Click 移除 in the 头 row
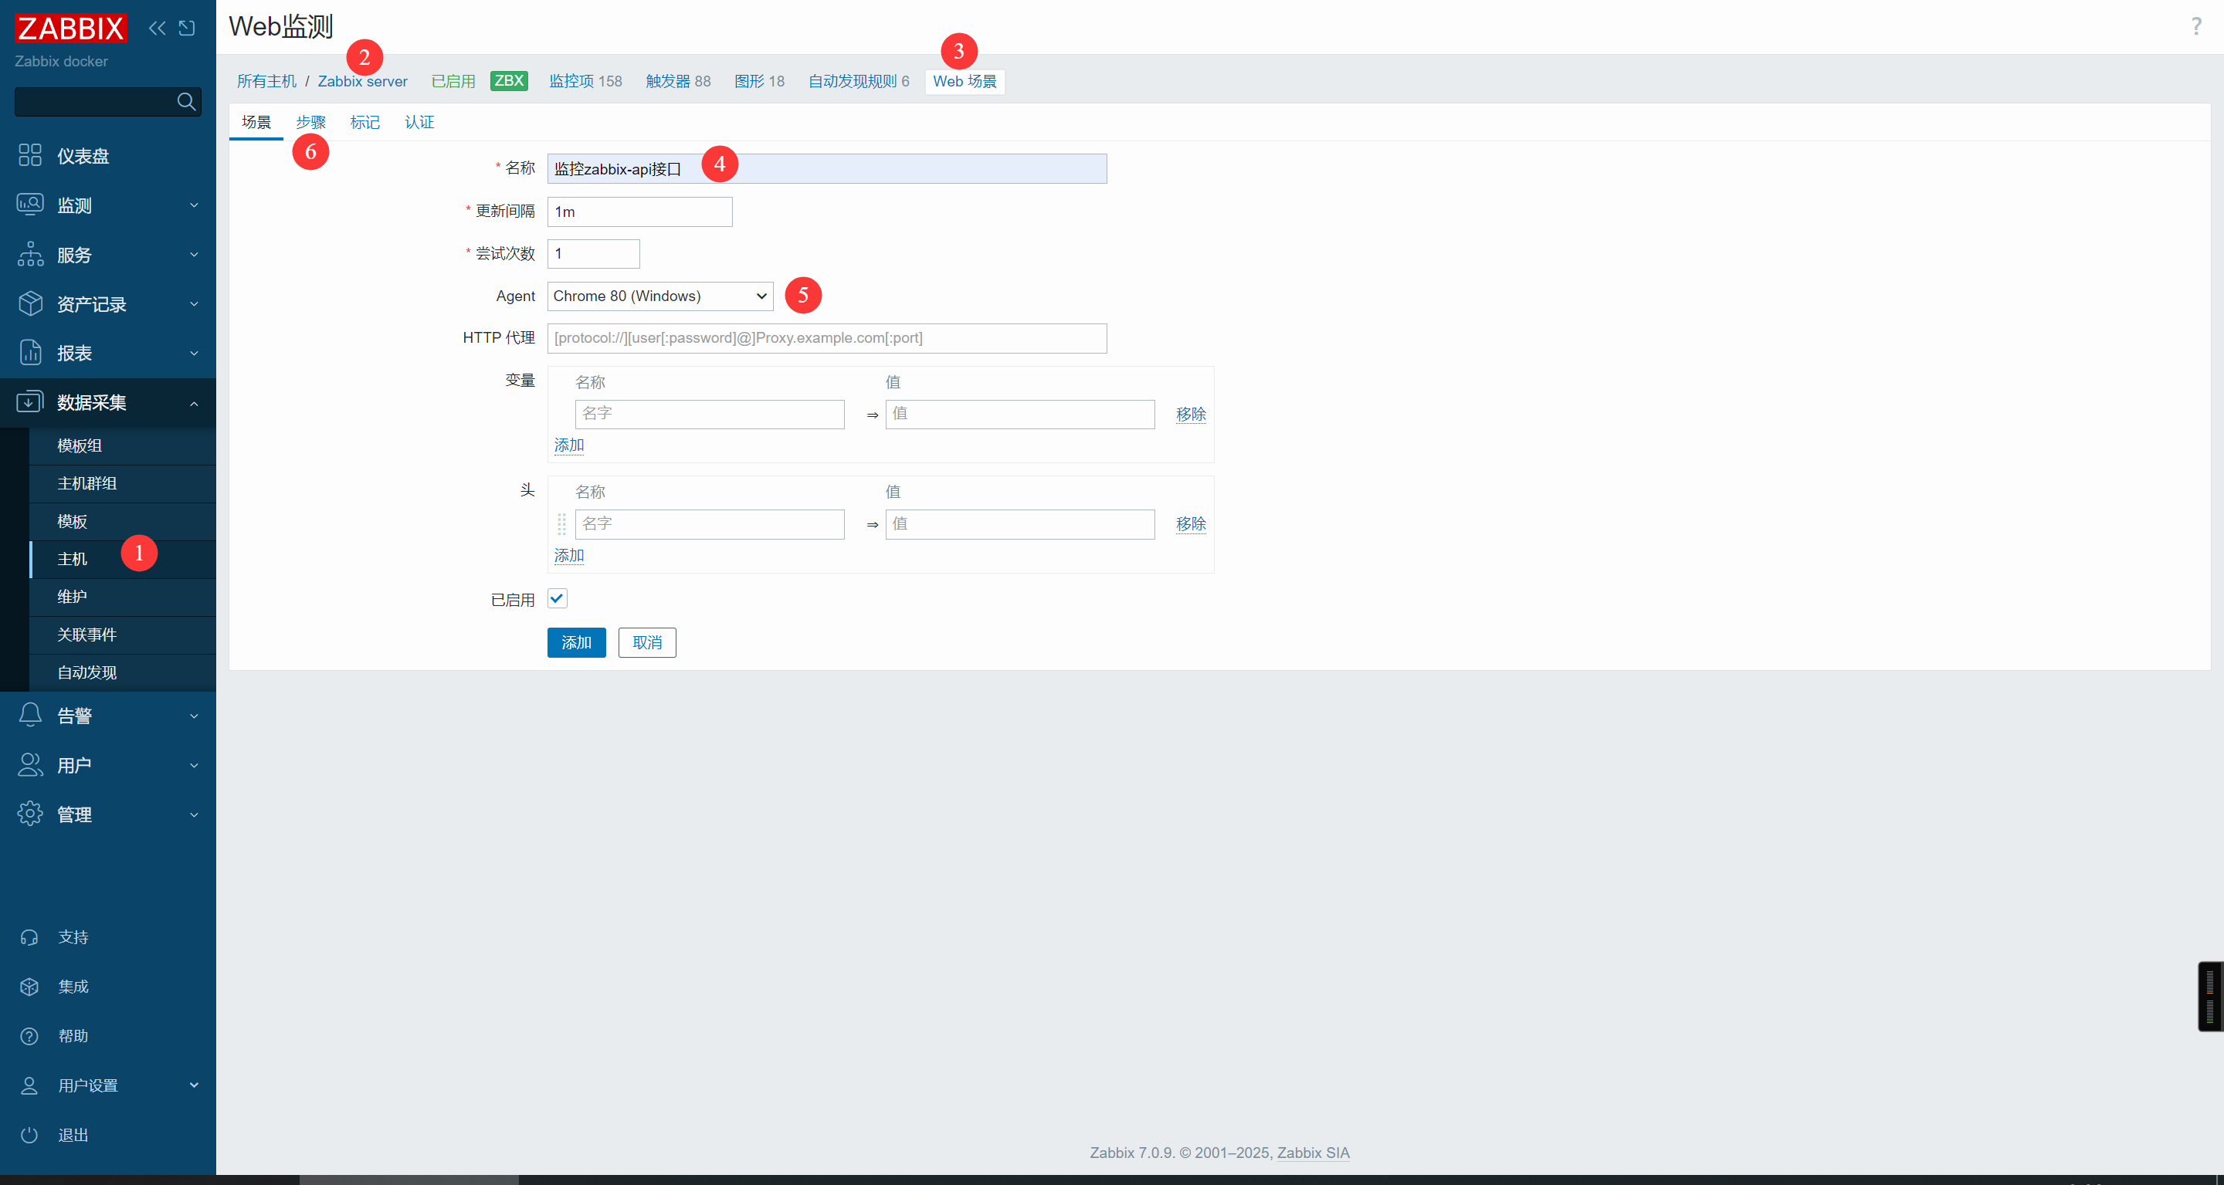This screenshot has width=2224, height=1185. click(x=1191, y=524)
